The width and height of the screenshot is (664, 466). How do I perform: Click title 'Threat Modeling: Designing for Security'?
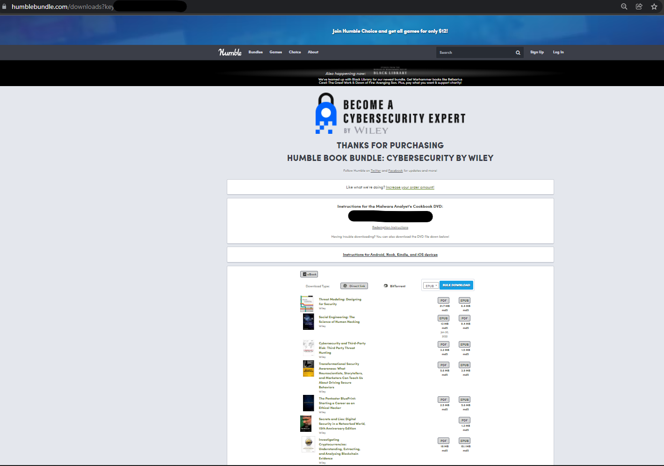340,302
